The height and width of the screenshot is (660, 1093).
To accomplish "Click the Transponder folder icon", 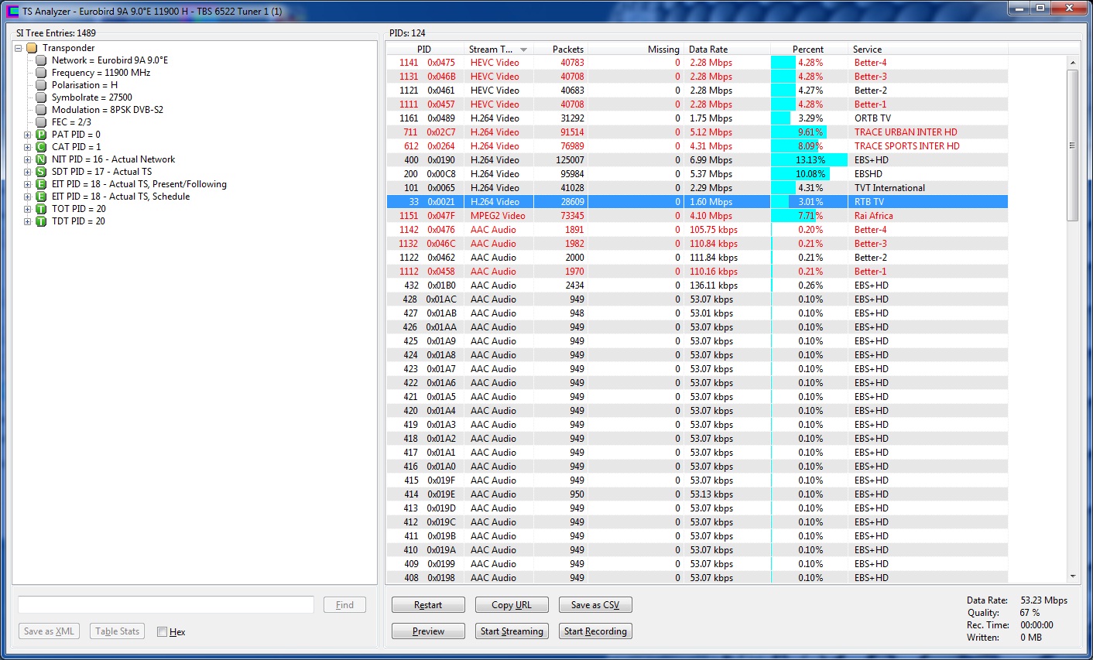I will 32,48.
